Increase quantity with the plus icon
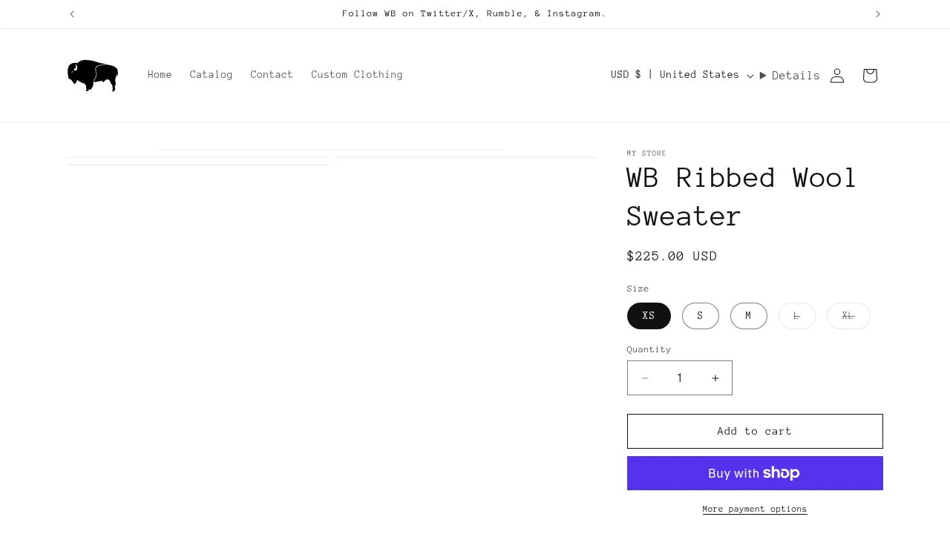Screen dimensions: 950x534 [x=715, y=378]
